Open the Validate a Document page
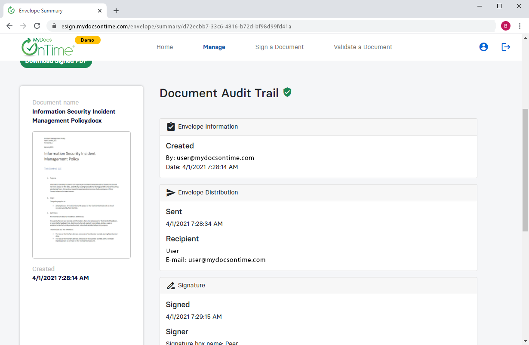Viewport: 529px width, 345px height. [363, 47]
